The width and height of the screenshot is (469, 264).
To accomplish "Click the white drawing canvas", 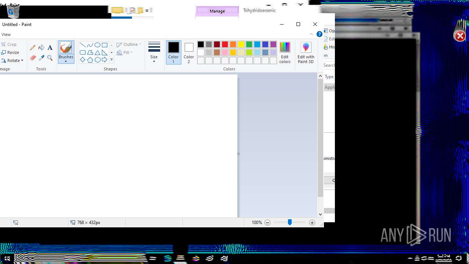I will tap(119, 146).
